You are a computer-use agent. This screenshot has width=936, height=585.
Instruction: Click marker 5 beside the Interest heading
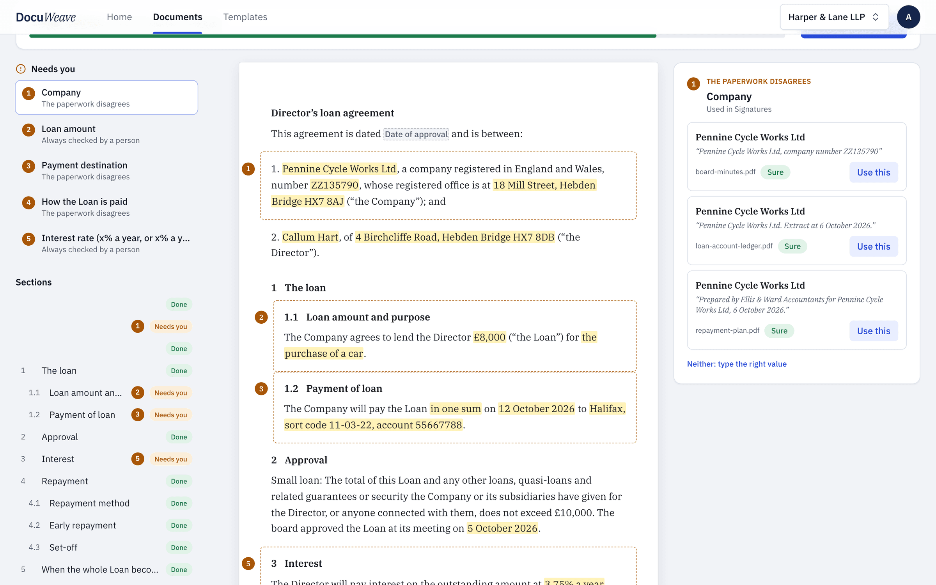[248, 564]
